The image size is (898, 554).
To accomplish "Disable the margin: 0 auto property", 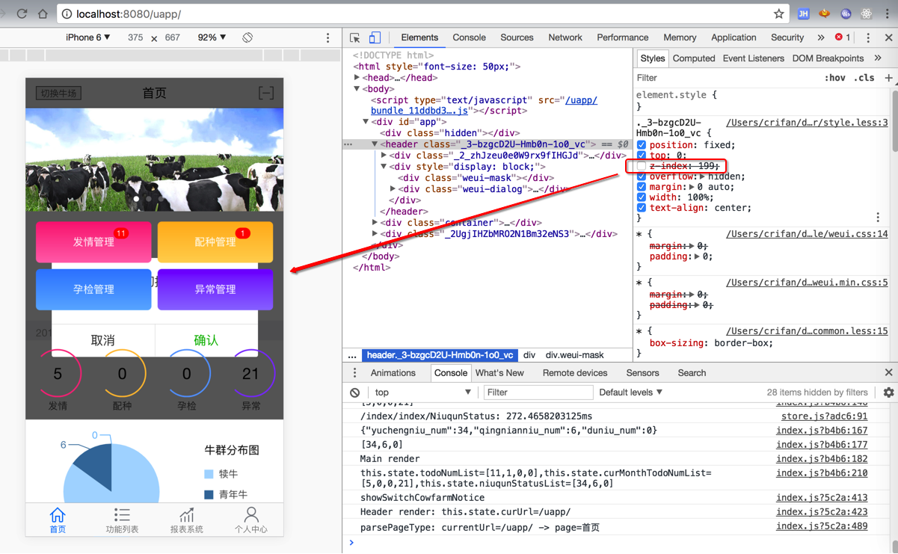I will point(642,187).
